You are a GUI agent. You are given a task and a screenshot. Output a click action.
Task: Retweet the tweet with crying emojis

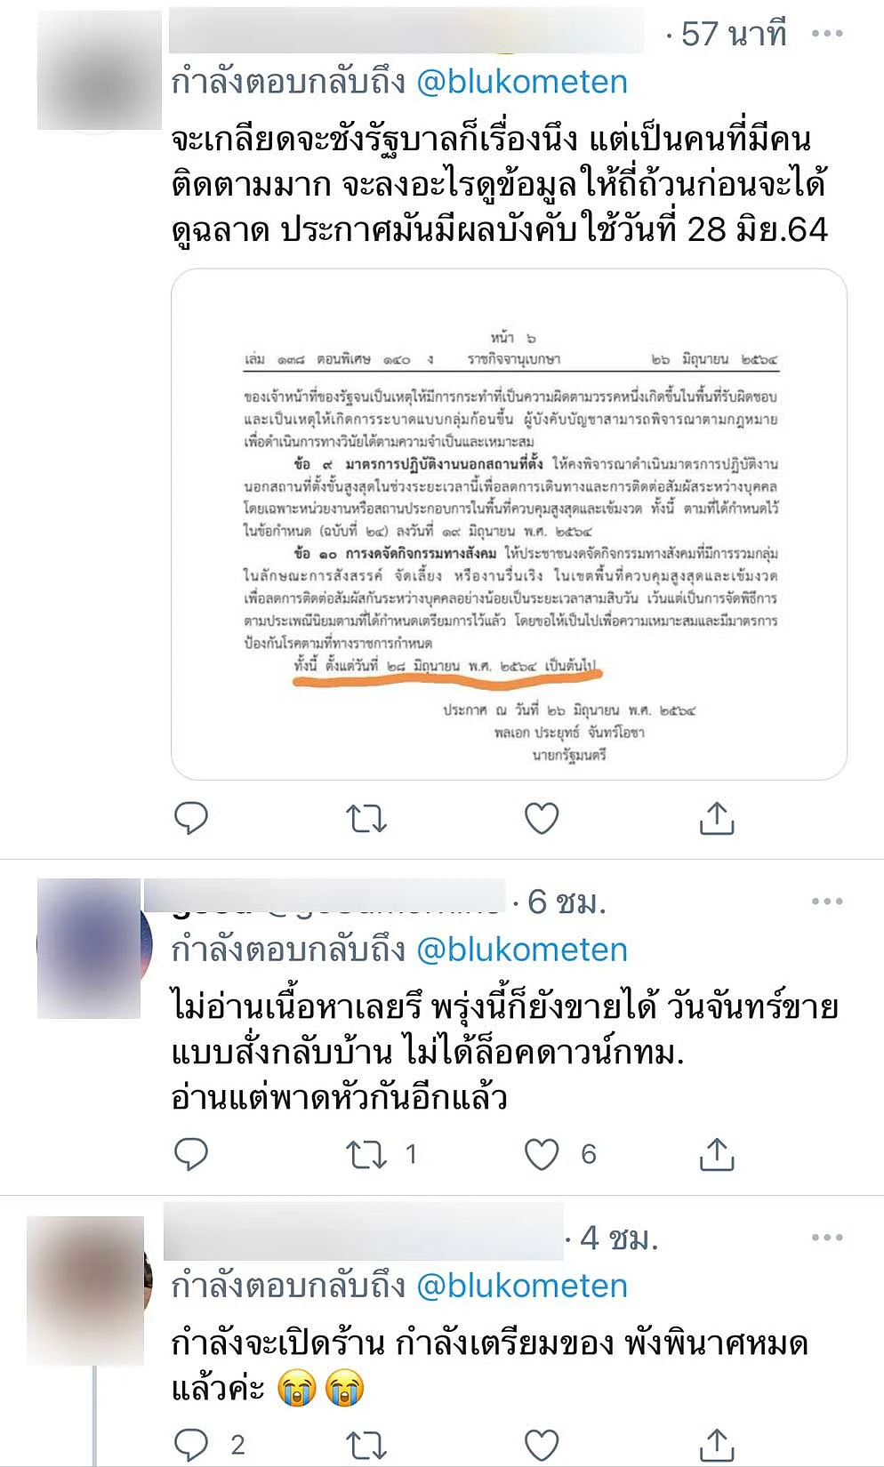pyautogui.click(x=366, y=1445)
